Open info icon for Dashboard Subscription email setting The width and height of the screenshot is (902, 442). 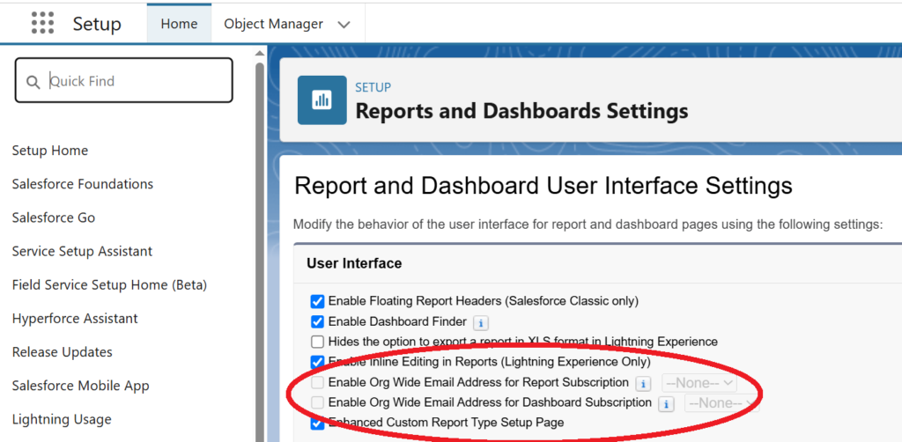coord(666,404)
